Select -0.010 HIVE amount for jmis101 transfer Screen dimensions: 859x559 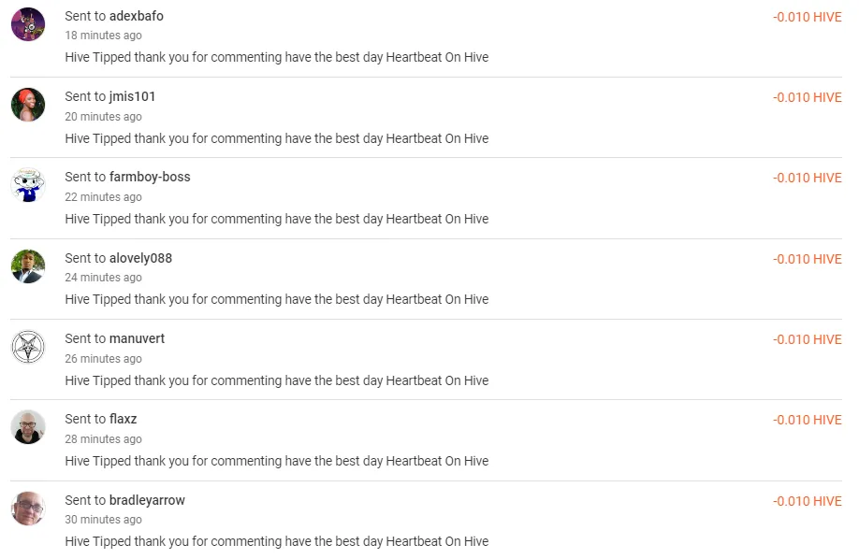point(807,97)
